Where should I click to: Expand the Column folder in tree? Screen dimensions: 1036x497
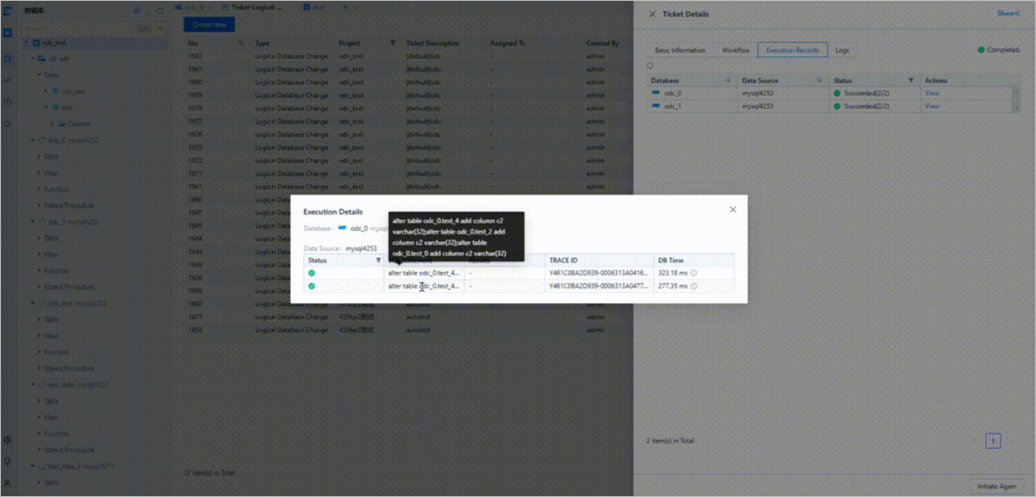pos(52,124)
